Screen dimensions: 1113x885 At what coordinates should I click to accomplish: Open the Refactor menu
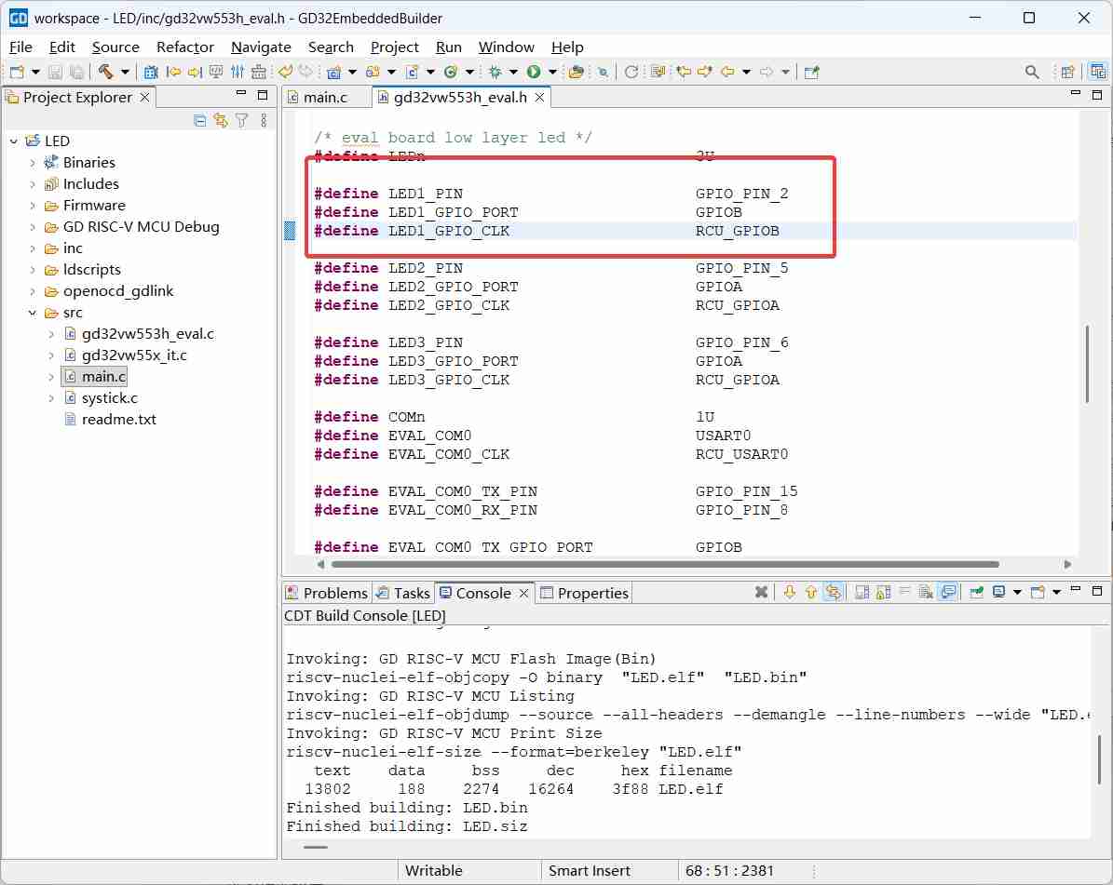(x=184, y=47)
